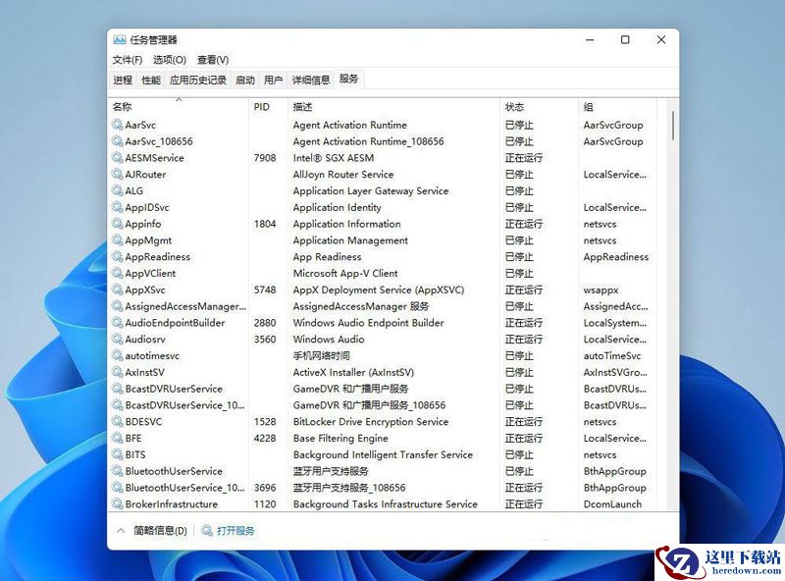This screenshot has width=785, height=581.
Task: Click the gear icon beside autotimesvc
Action: click(x=117, y=355)
